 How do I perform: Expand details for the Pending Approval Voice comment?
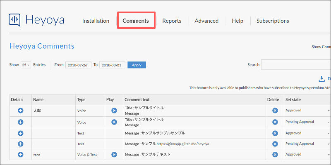click(20, 122)
